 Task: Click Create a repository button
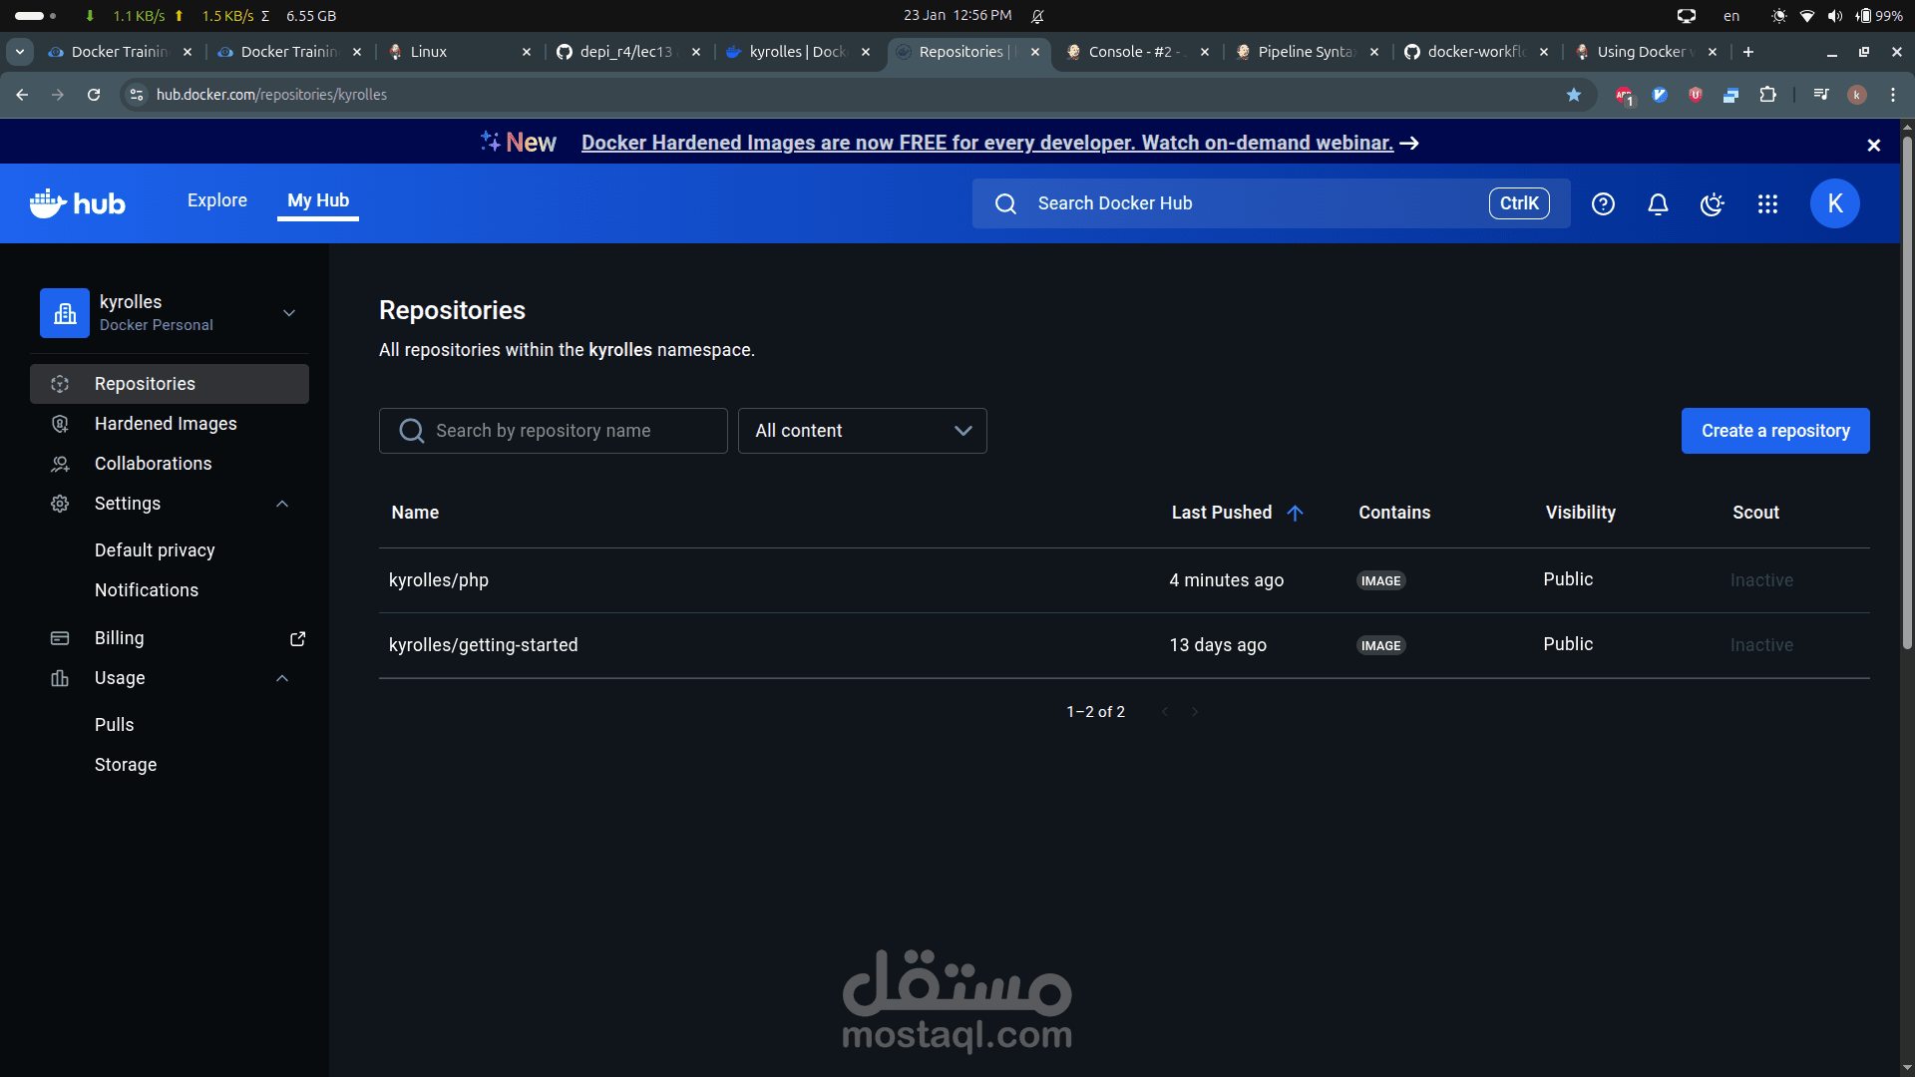[1775, 431]
